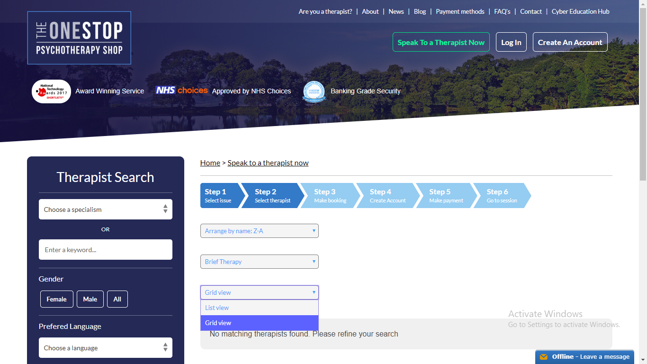Go to Step 1 Select issue
The height and width of the screenshot is (364, 647).
tap(219, 196)
